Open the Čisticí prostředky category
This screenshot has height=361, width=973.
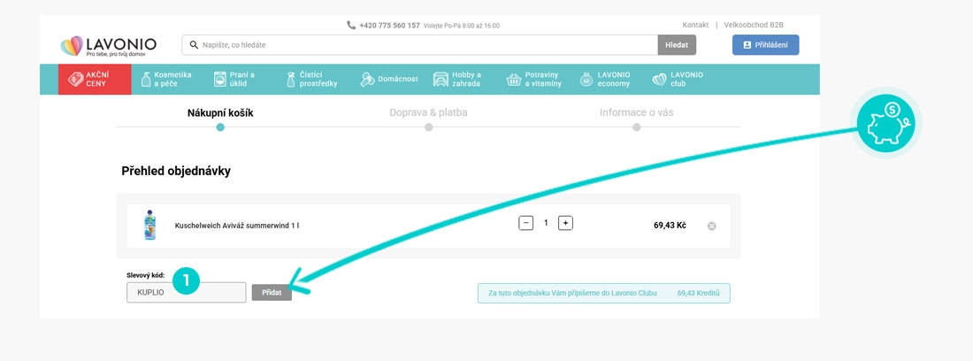pyautogui.click(x=311, y=80)
